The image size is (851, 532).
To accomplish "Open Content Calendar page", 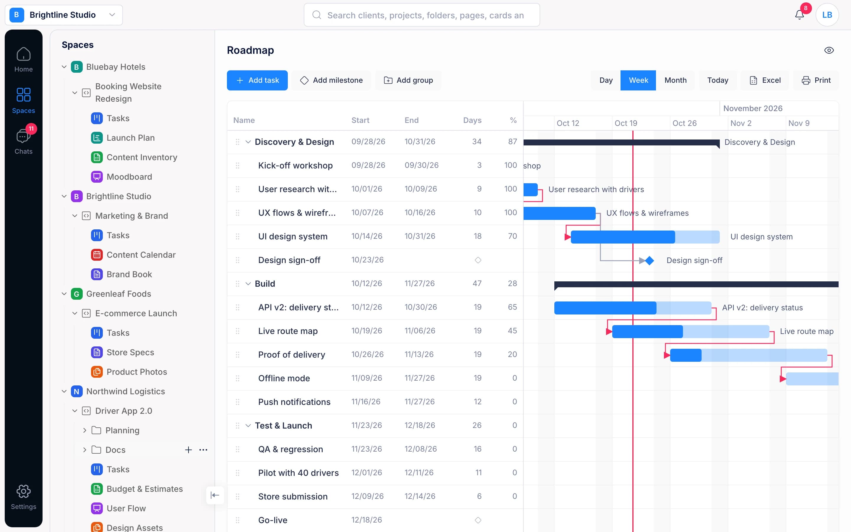I will point(141,255).
